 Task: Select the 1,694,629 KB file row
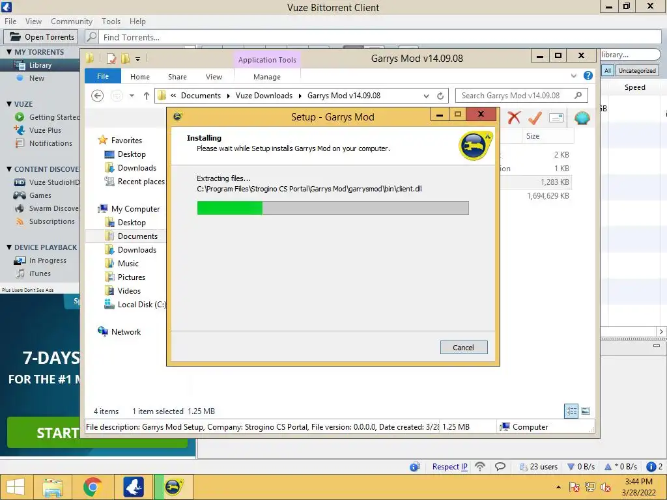click(548, 195)
